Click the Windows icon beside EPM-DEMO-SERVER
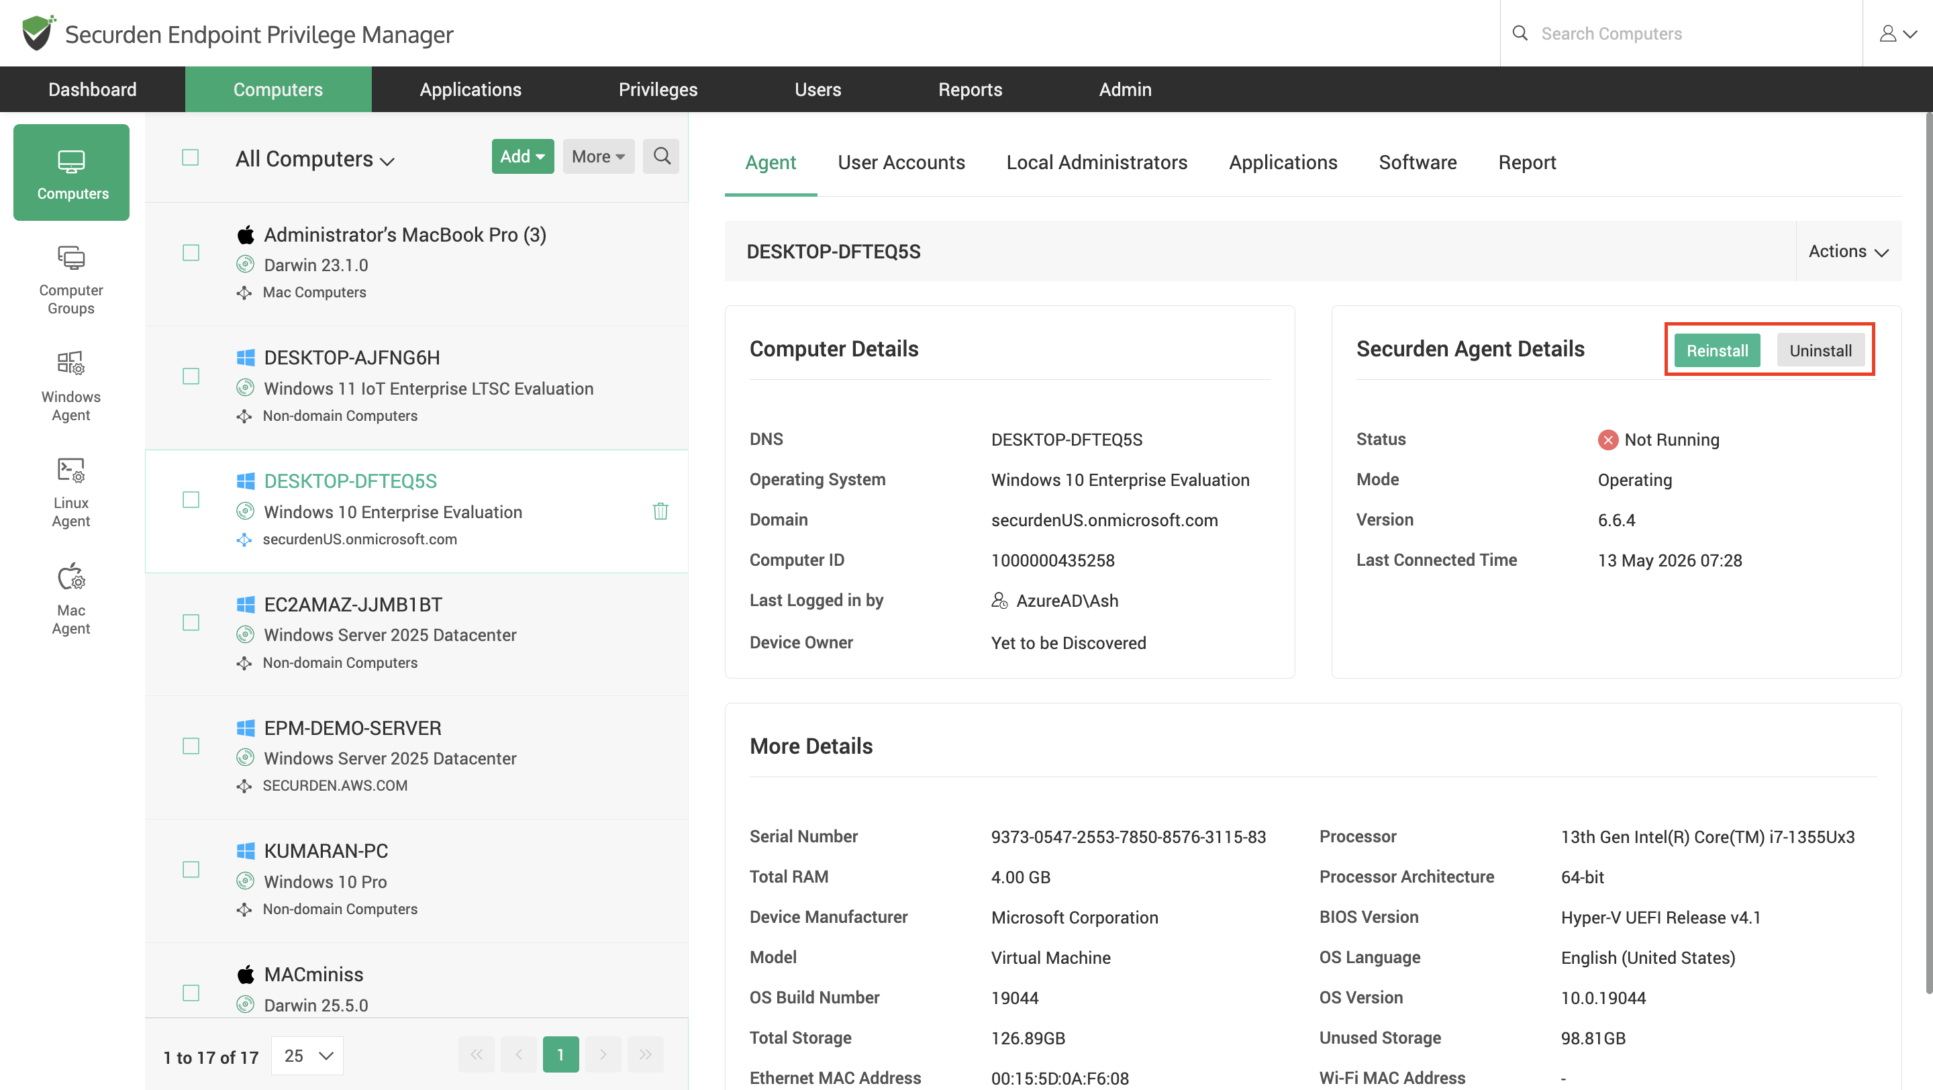 click(246, 728)
